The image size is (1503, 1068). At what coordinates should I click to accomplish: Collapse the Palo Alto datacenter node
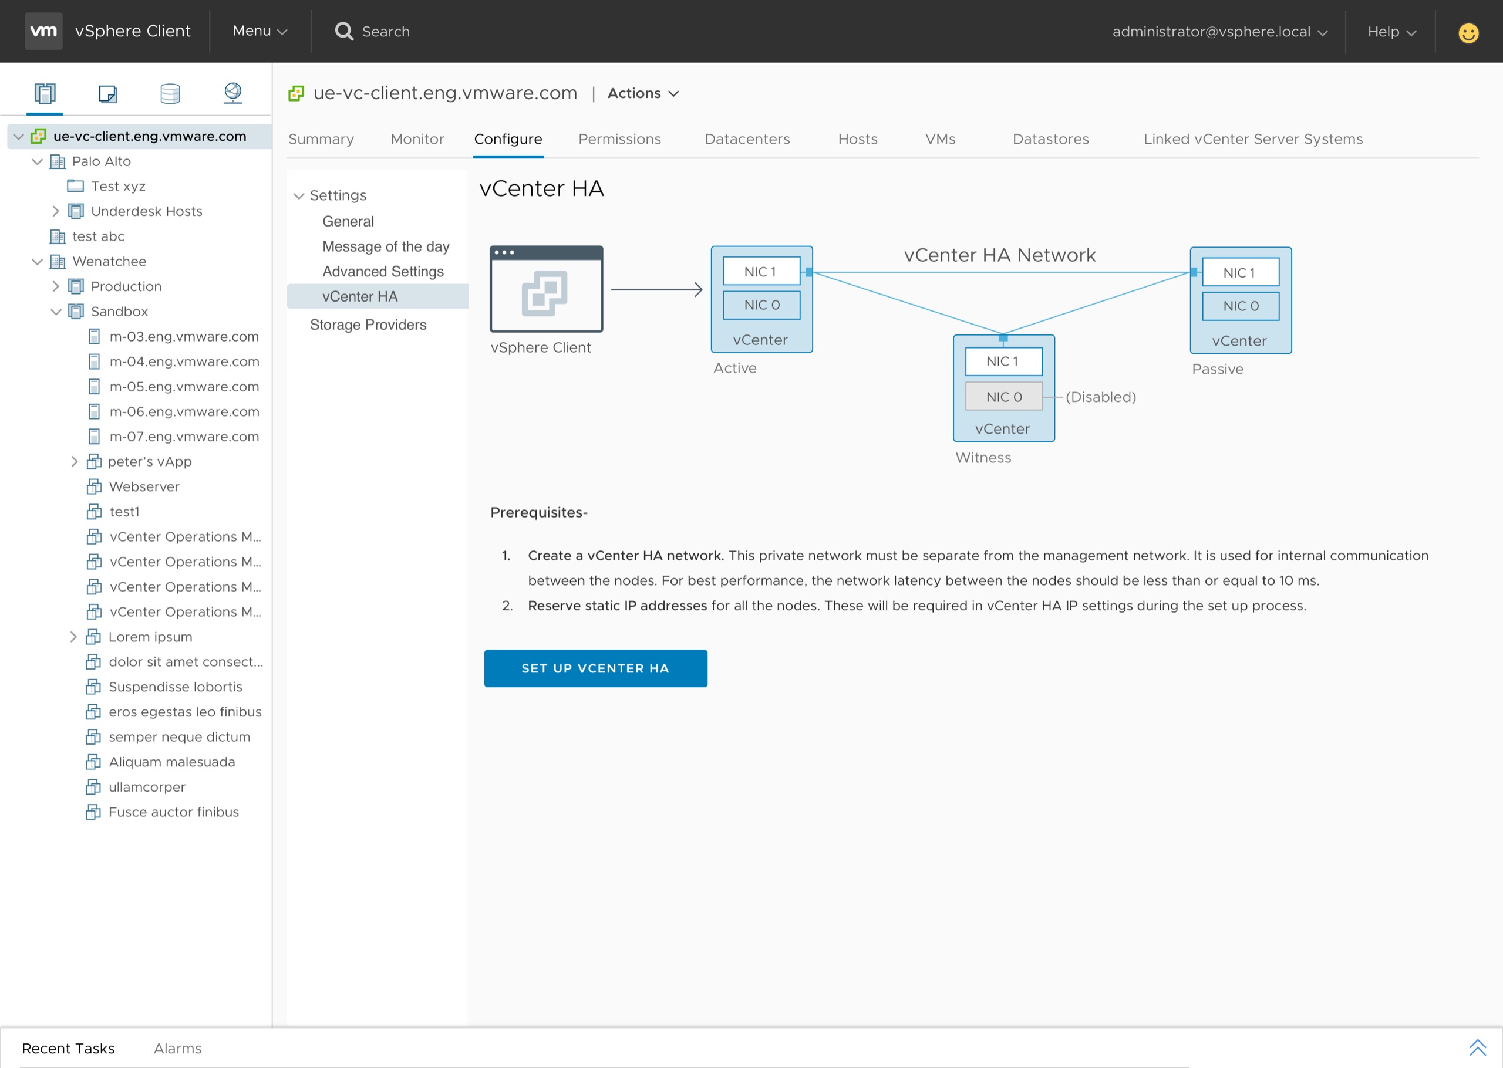point(38,161)
